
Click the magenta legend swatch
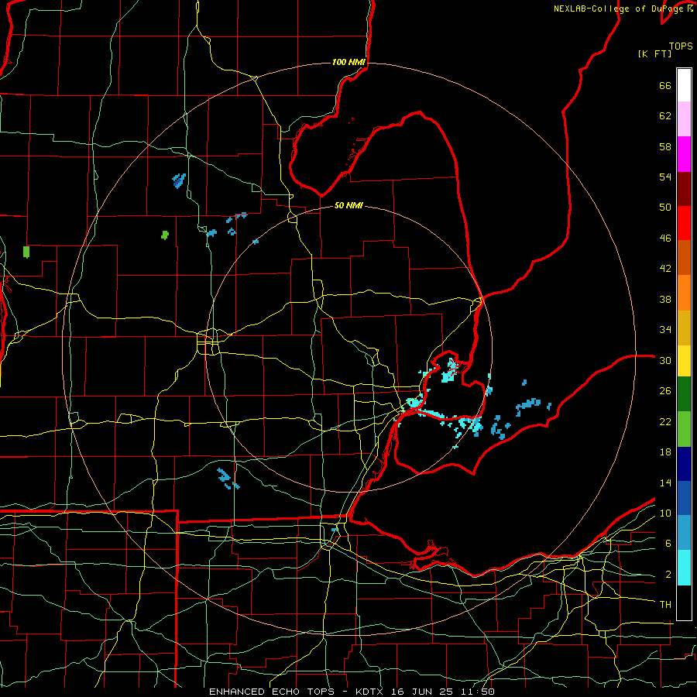684,154
